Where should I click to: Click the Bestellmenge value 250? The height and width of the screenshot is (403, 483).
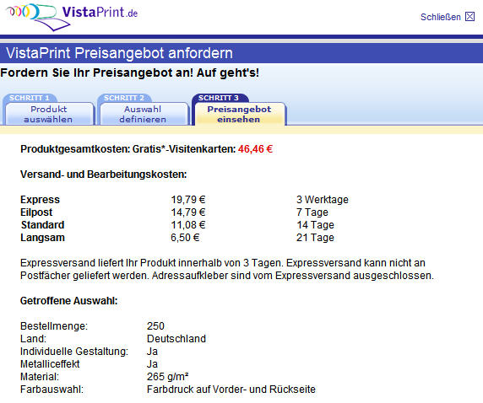[155, 326]
